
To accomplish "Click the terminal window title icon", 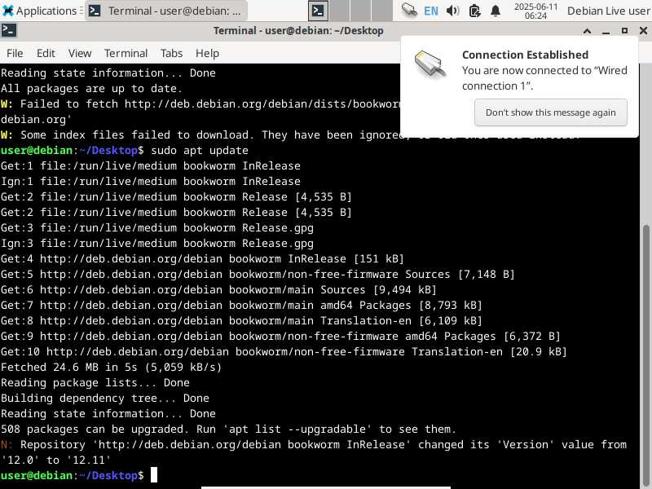I will coord(9,31).
